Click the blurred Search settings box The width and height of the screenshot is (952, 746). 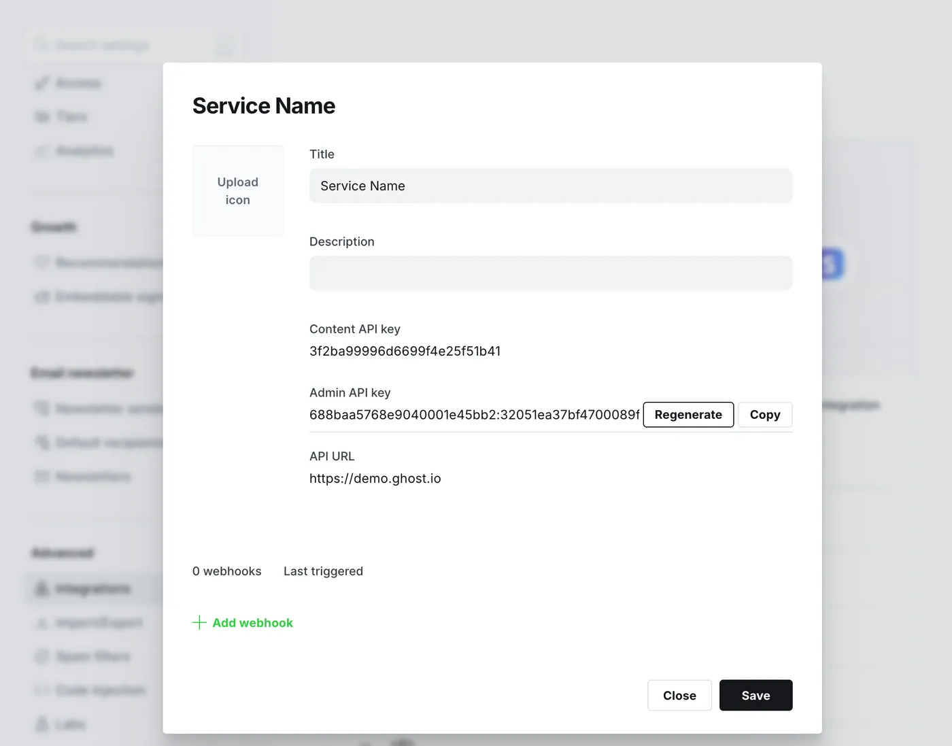coord(135,46)
